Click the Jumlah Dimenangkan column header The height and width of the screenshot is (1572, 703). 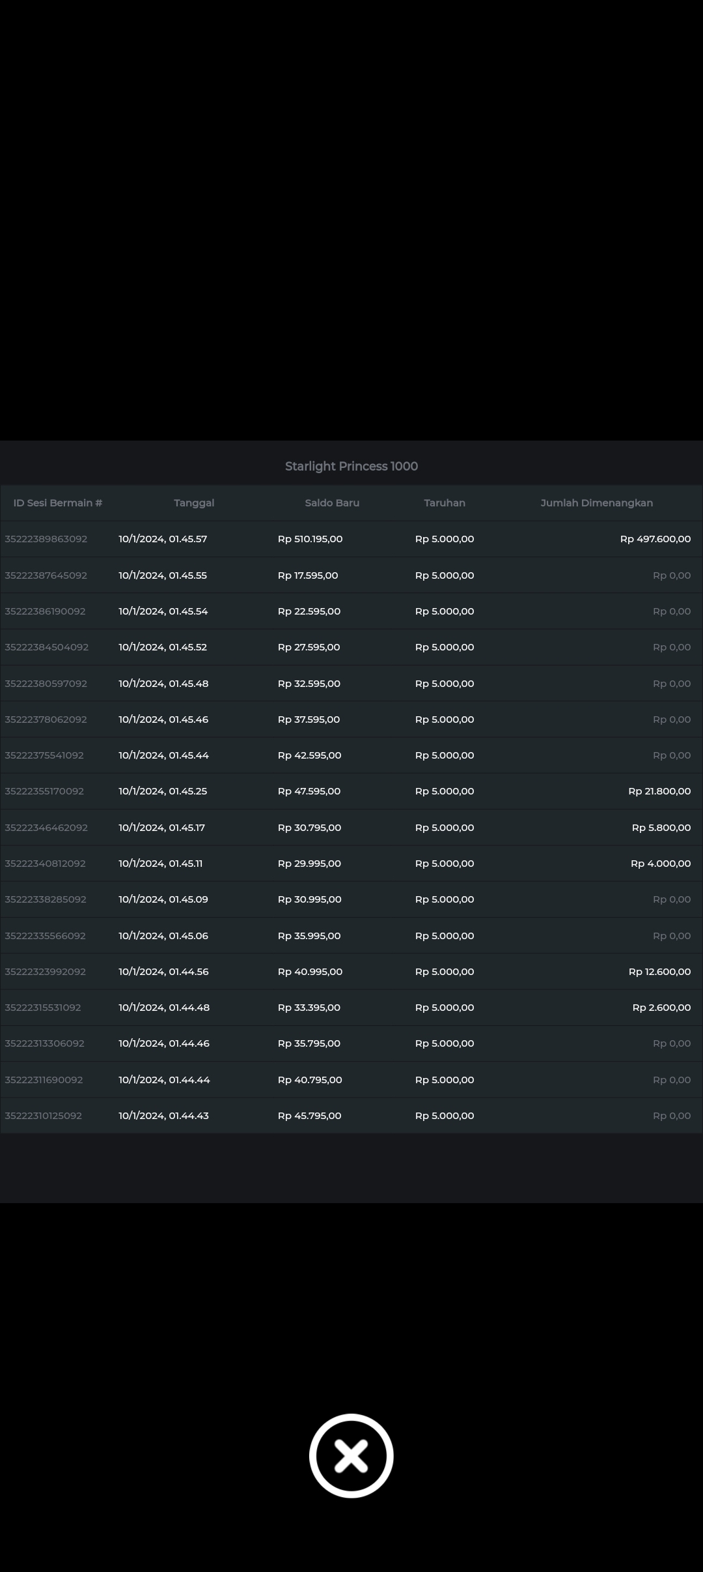(596, 502)
